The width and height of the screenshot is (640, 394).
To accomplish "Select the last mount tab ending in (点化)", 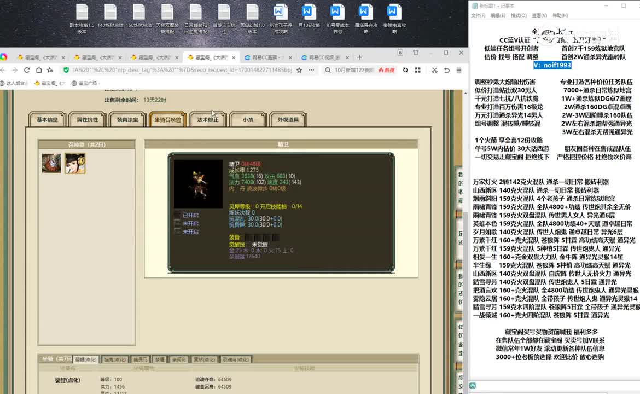I will tap(236, 360).
